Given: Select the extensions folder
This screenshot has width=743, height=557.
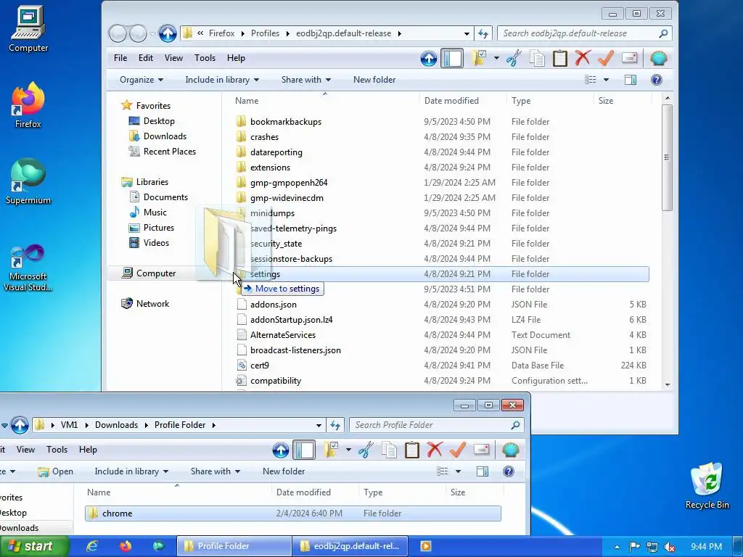Looking at the screenshot, I should 270,168.
